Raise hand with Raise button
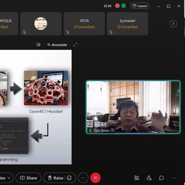 click(56, 178)
